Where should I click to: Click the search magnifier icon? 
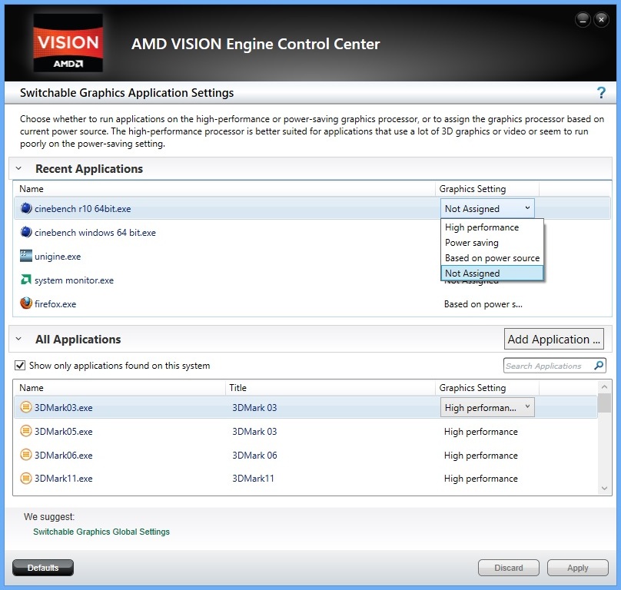pyautogui.click(x=599, y=365)
